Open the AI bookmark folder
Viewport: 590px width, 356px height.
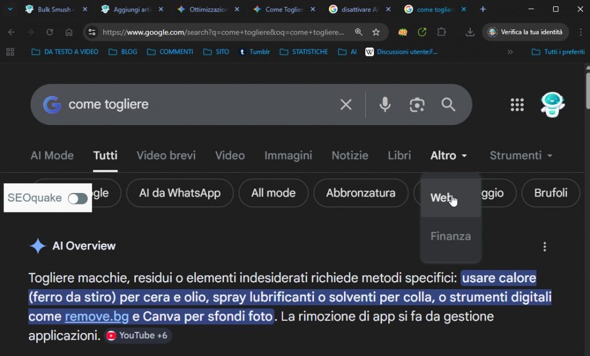click(347, 52)
